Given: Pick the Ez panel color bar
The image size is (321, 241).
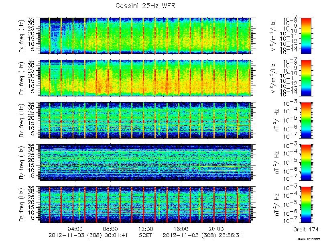Looking at the screenshot, I should [306, 78].
